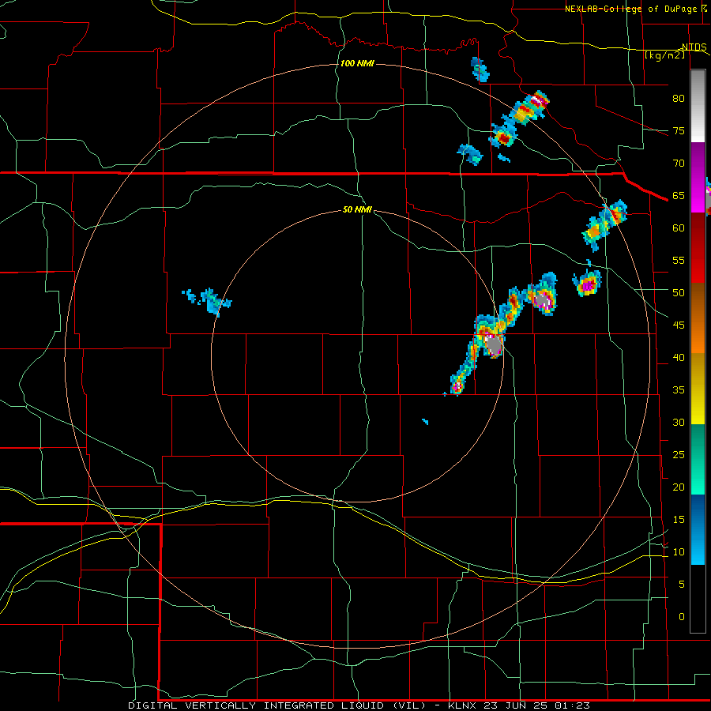This screenshot has width=711, height=711.
Task: Click the 55 value on the color scale
Action: tap(679, 260)
